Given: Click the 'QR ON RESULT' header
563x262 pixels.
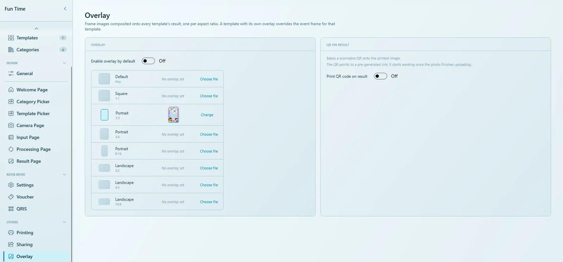Looking at the screenshot, I should (338, 45).
